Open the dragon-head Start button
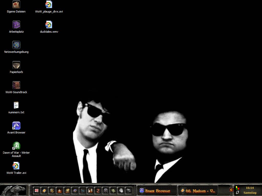The height and width of the screenshot is (196, 262). tap(13, 190)
